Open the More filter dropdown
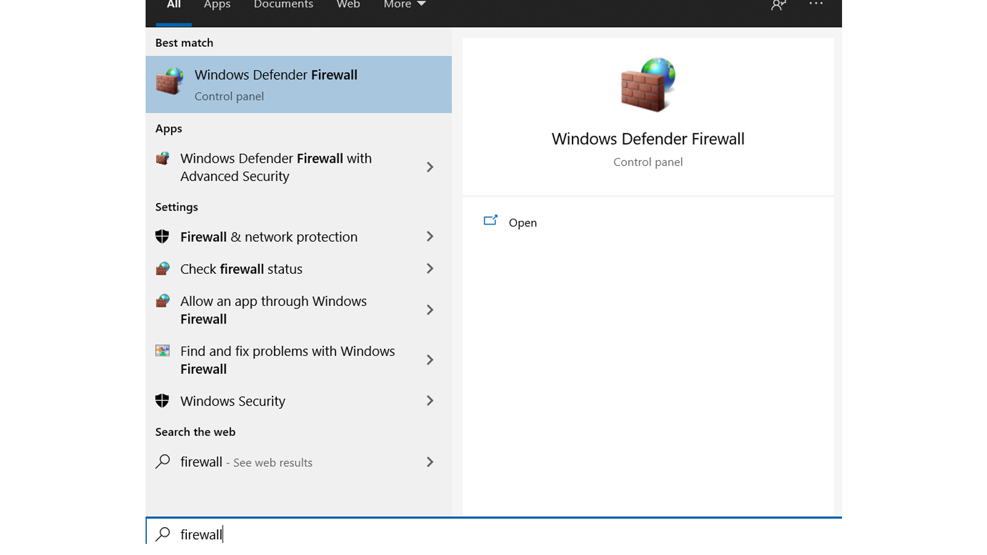Screen dimensions: 987x555 [x=405, y=5]
